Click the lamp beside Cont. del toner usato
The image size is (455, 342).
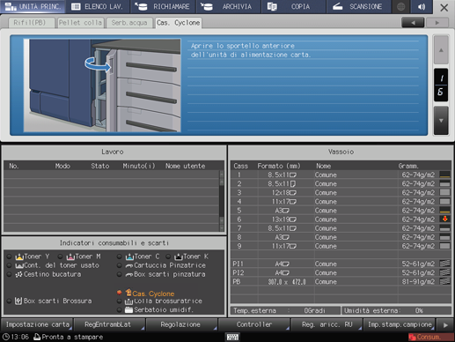[10, 265]
